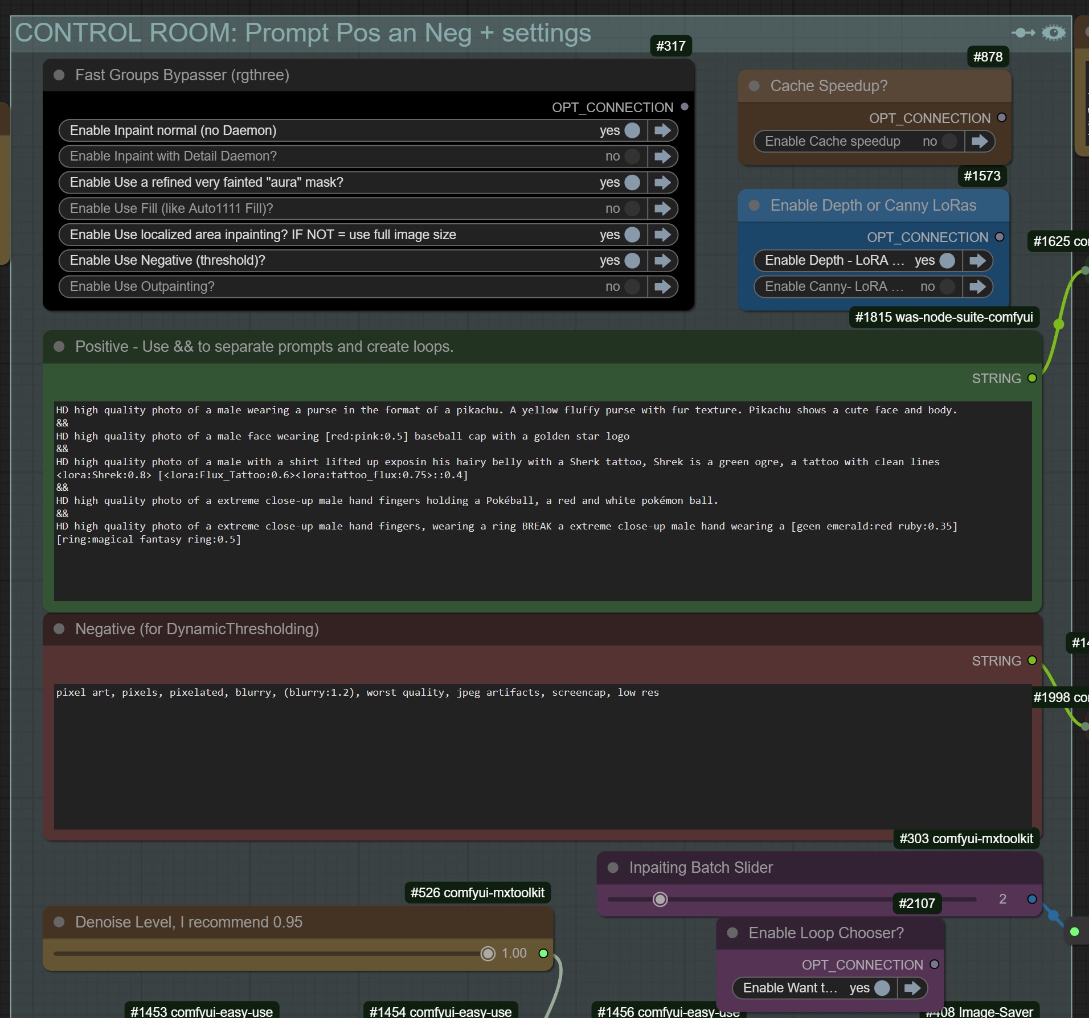1089x1018 pixels.
Task: Click the 'Enable Depth or Canny LoRas' node title
Action: coord(873,206)
